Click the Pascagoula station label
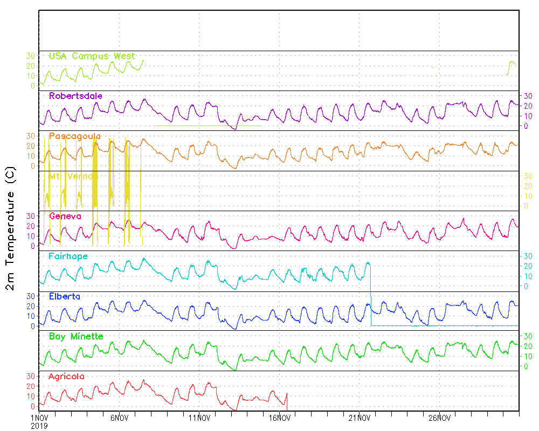The height and width of the screenshot is (431, 539). tap(75, 136)
